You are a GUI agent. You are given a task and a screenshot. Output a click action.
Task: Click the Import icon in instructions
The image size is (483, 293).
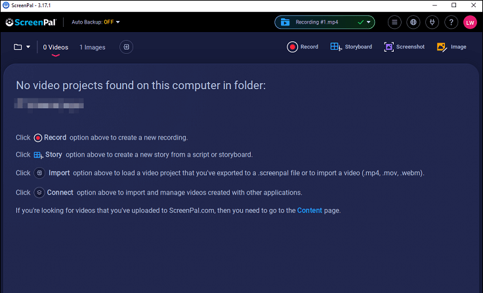click(x=39, y=173)
